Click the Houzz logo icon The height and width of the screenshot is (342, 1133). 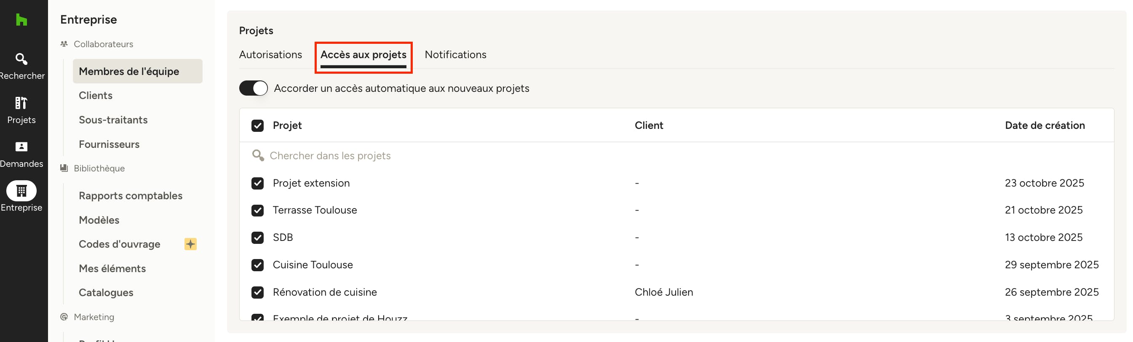point(21,20)
